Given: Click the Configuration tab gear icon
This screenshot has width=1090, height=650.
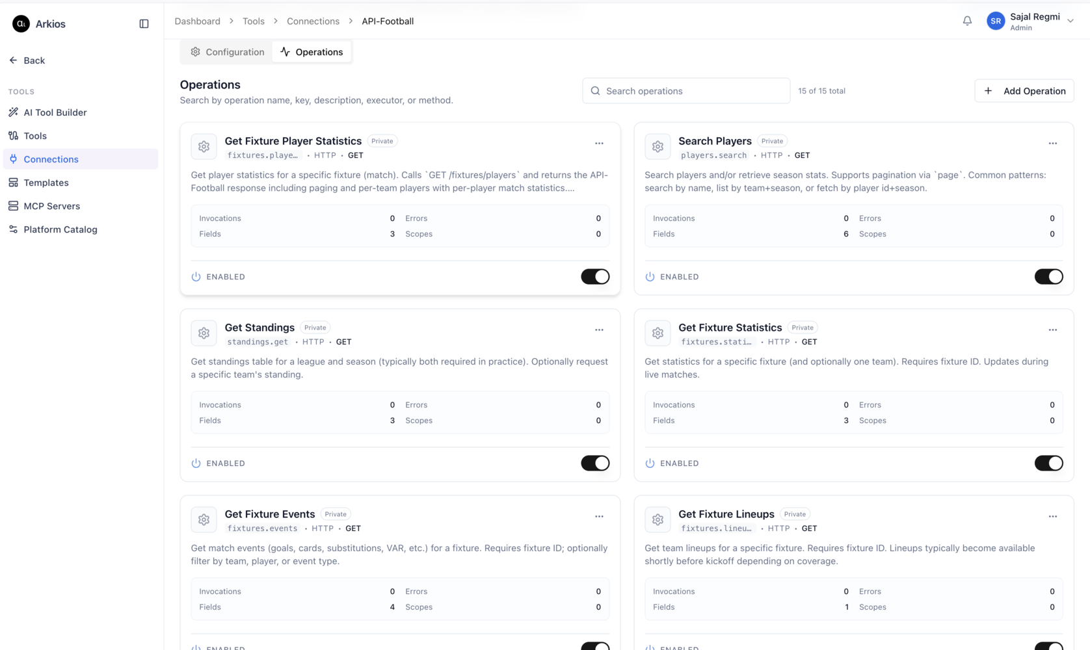Looking at the screenshot, I should click(x=195, y=52).
